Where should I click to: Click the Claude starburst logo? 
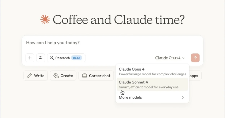tap(45, 20)
